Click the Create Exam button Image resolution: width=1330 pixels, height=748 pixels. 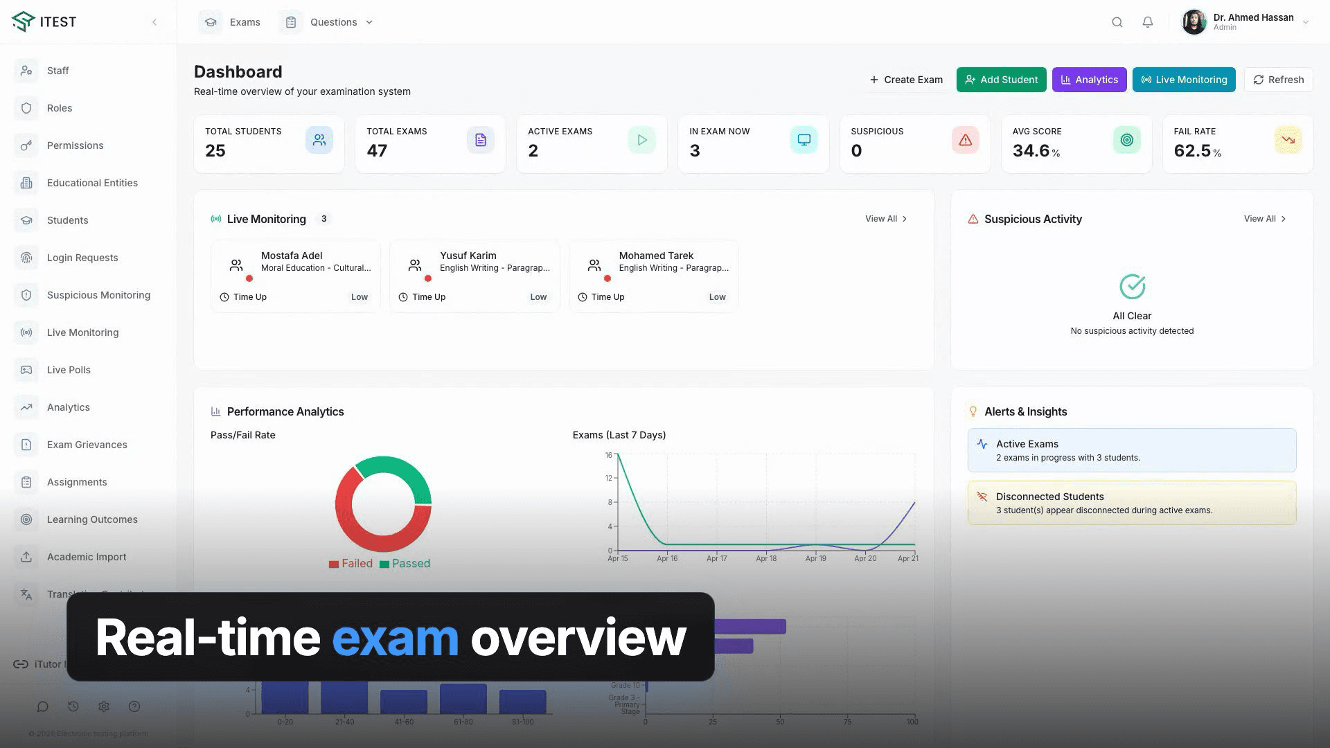tap(906, 80)
